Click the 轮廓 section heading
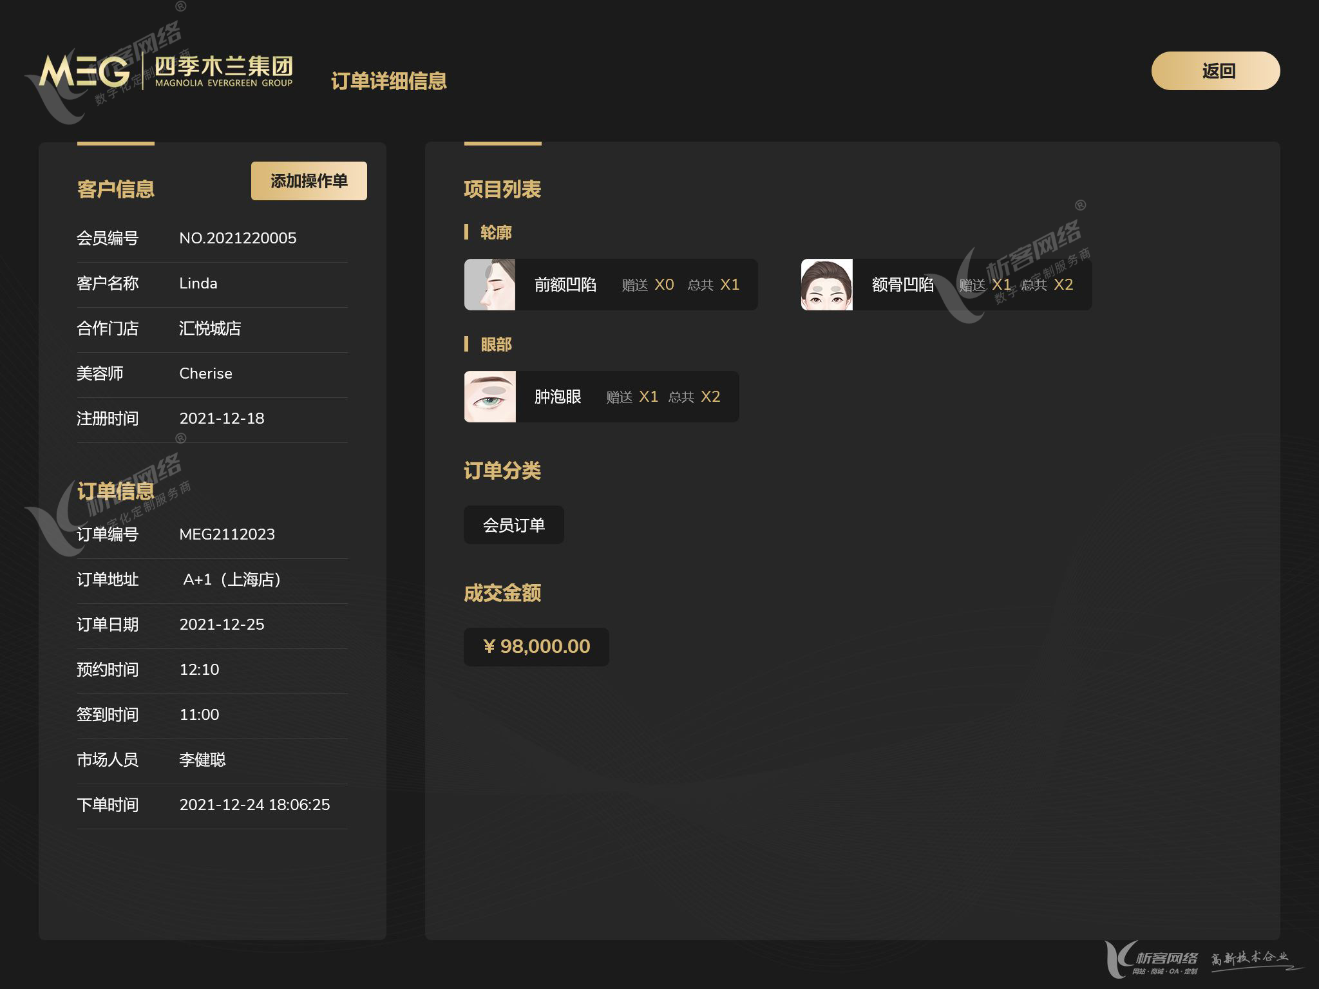Screen dimensions: 1319x989 click(x=495, y=232)
